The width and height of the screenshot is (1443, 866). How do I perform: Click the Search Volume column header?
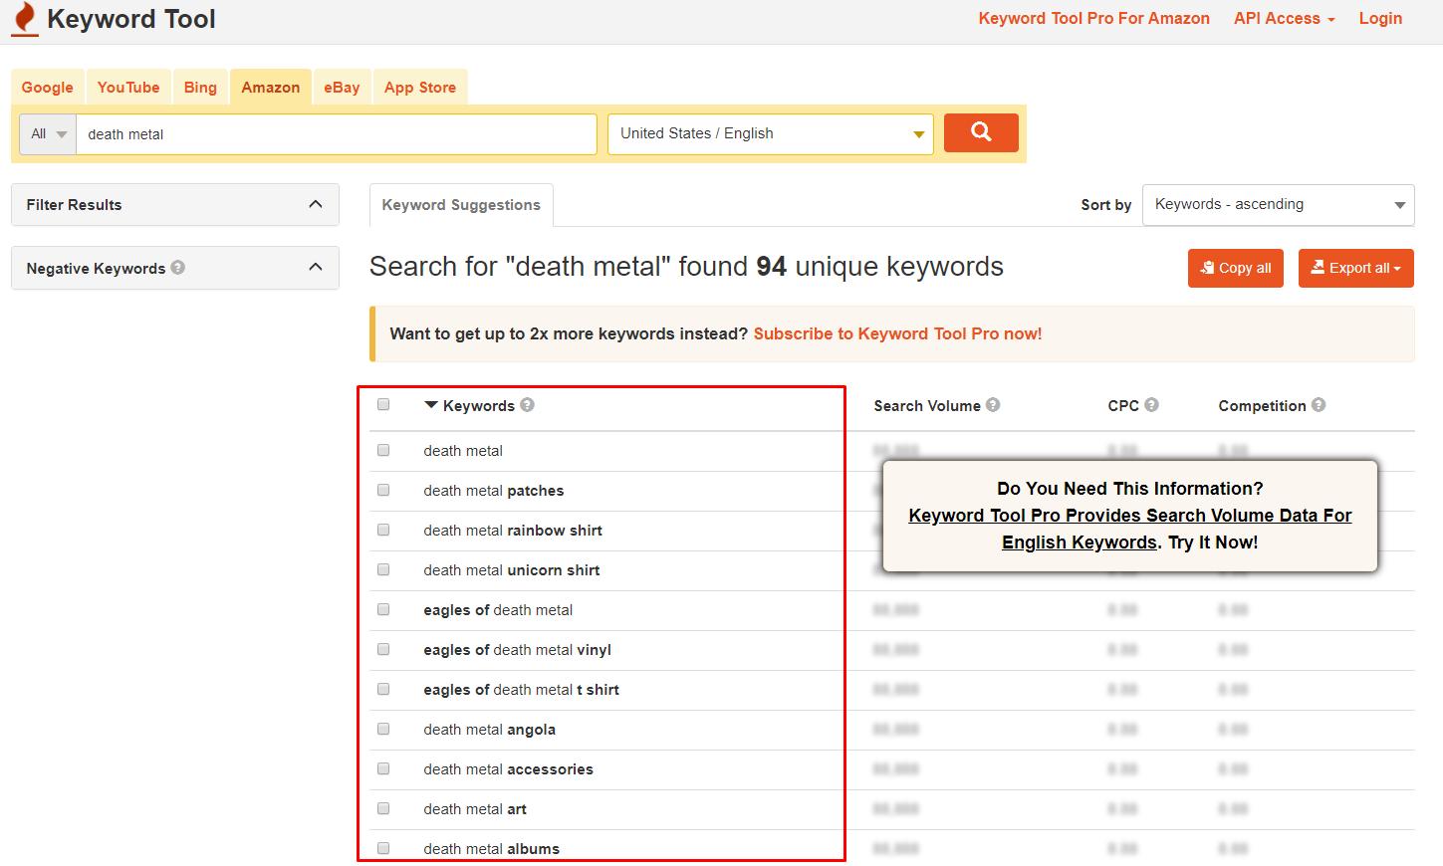(927, 405)
